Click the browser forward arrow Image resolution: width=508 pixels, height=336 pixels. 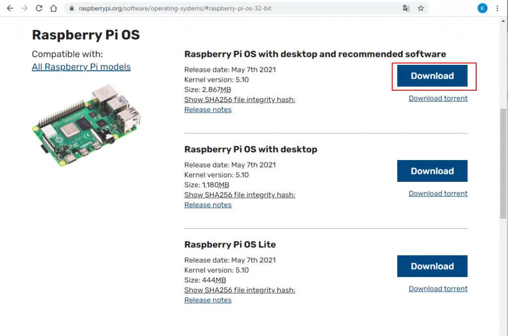[24, 8]
